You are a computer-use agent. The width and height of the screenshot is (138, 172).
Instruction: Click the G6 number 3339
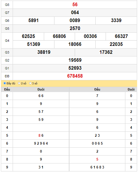point(116,21)
